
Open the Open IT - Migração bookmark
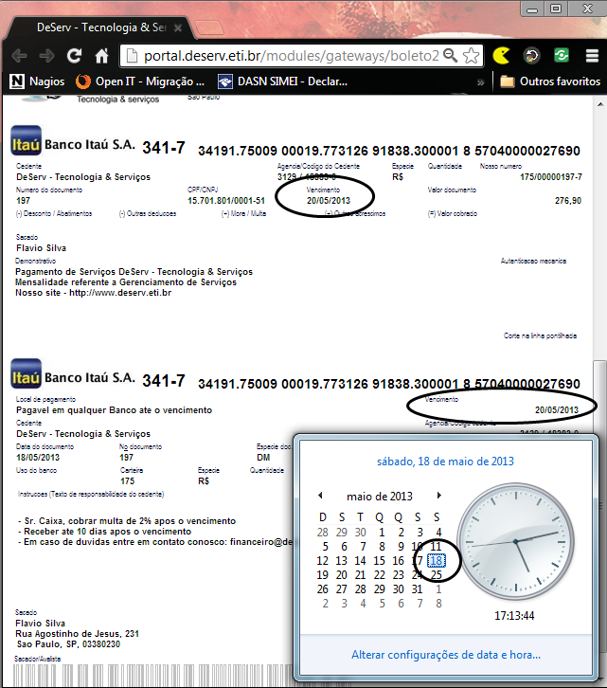click(140, 81)
